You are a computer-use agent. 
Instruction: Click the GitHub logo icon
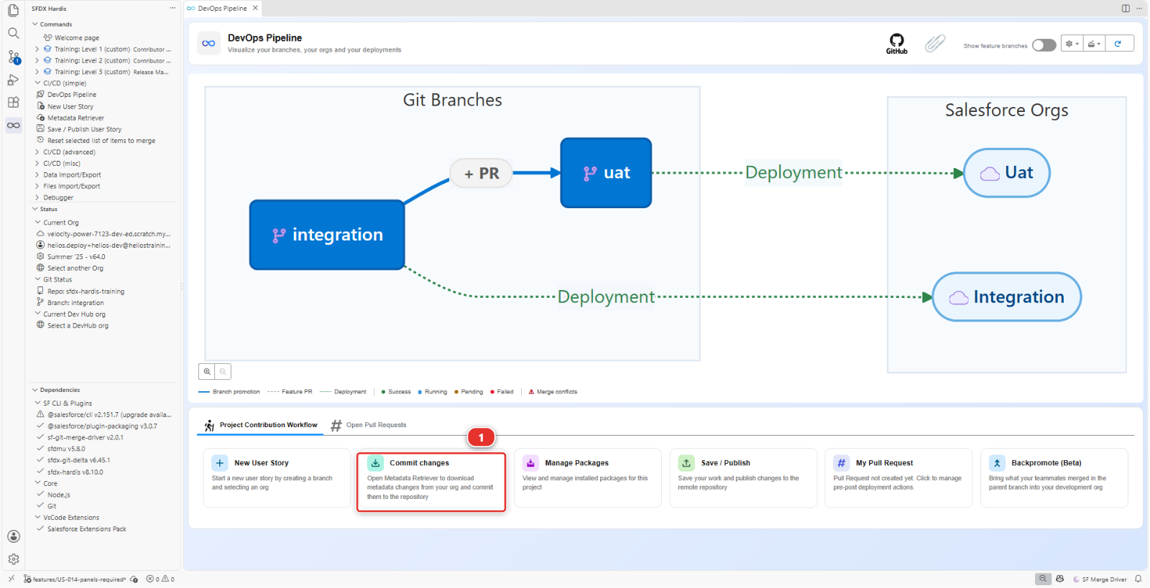click(896, 44)
